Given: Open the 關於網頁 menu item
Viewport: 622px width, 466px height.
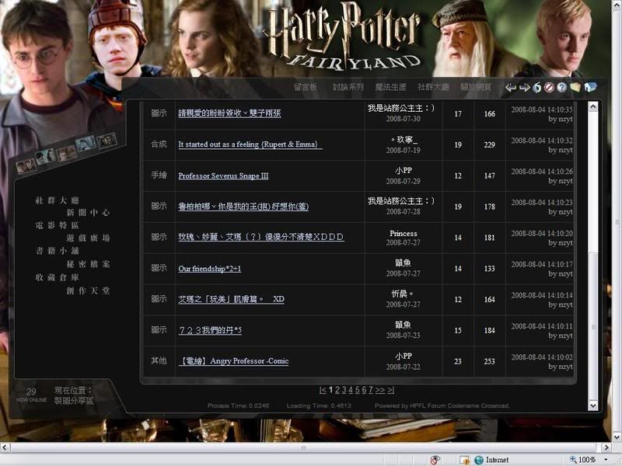Looking at the screenshot, I should (476, 87).
